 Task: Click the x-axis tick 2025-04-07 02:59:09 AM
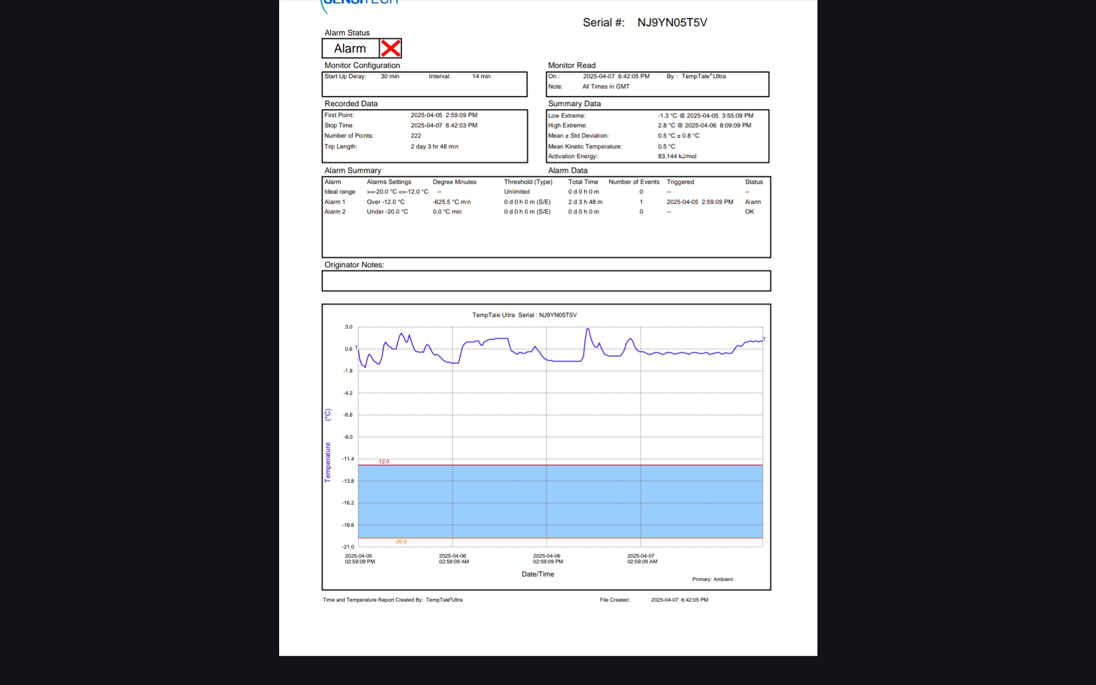point(642,559)
